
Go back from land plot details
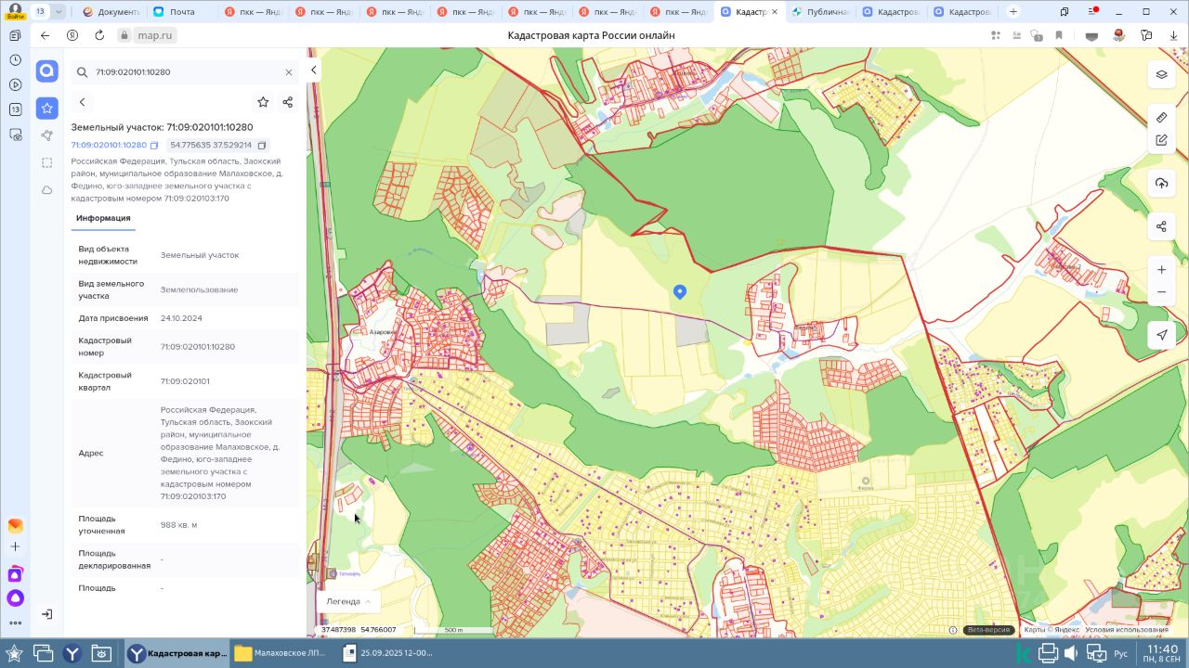82,102
